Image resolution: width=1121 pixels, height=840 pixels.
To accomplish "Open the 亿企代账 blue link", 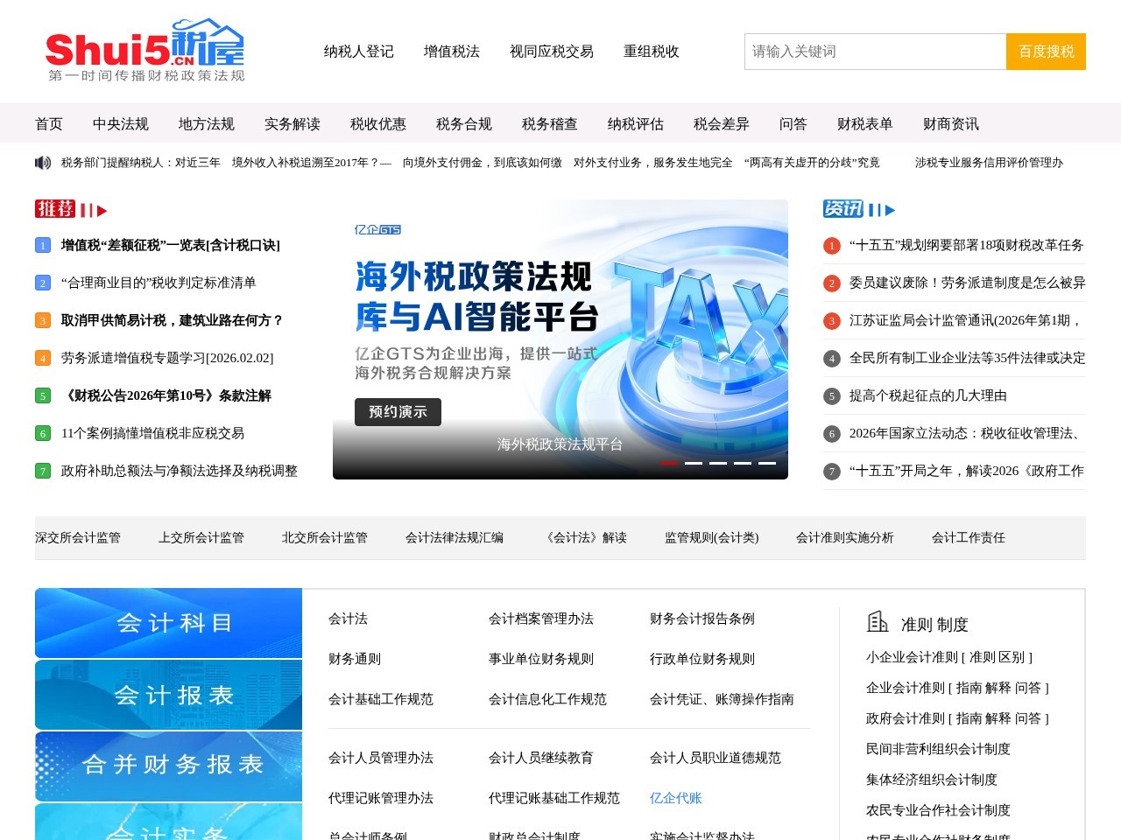I will [676, 798].
